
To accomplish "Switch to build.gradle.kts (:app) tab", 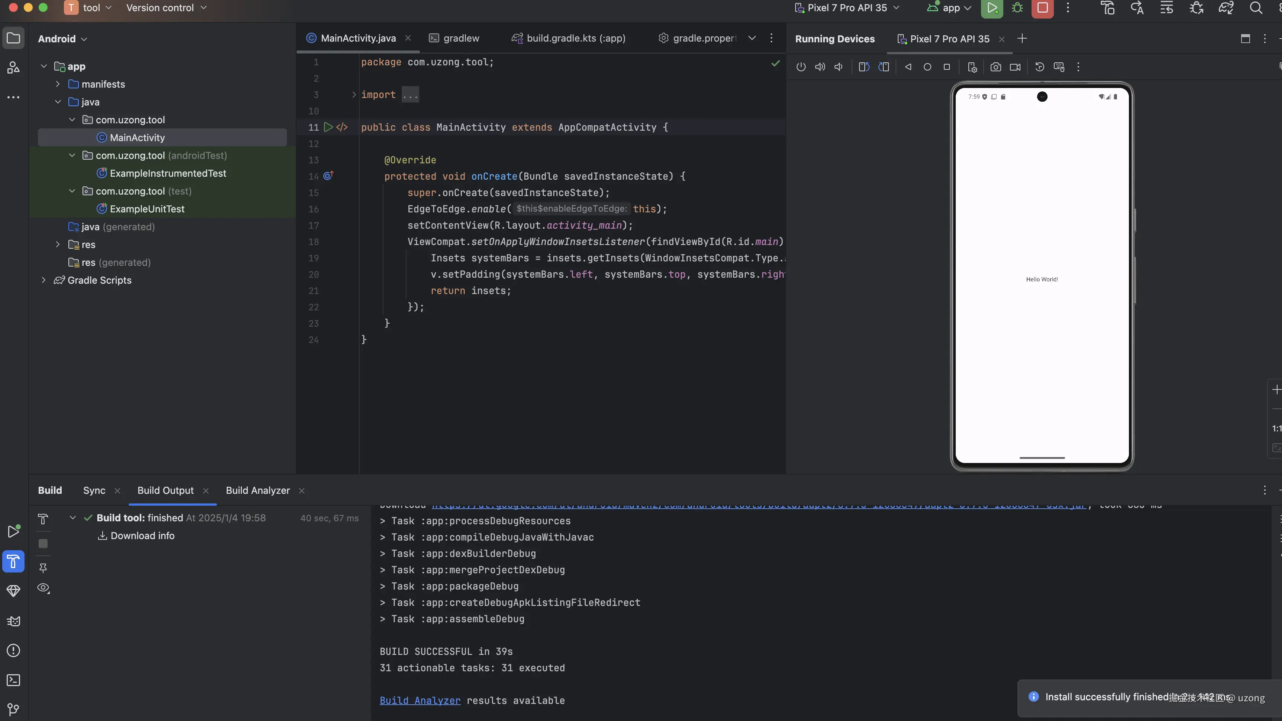I will (x=575, y=38).
